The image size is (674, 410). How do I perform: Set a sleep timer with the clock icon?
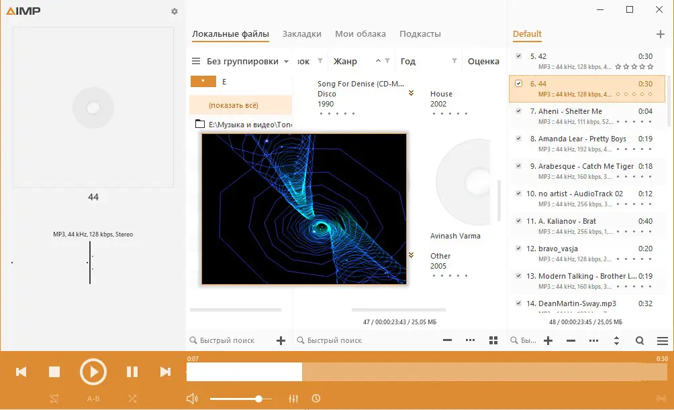316,398
